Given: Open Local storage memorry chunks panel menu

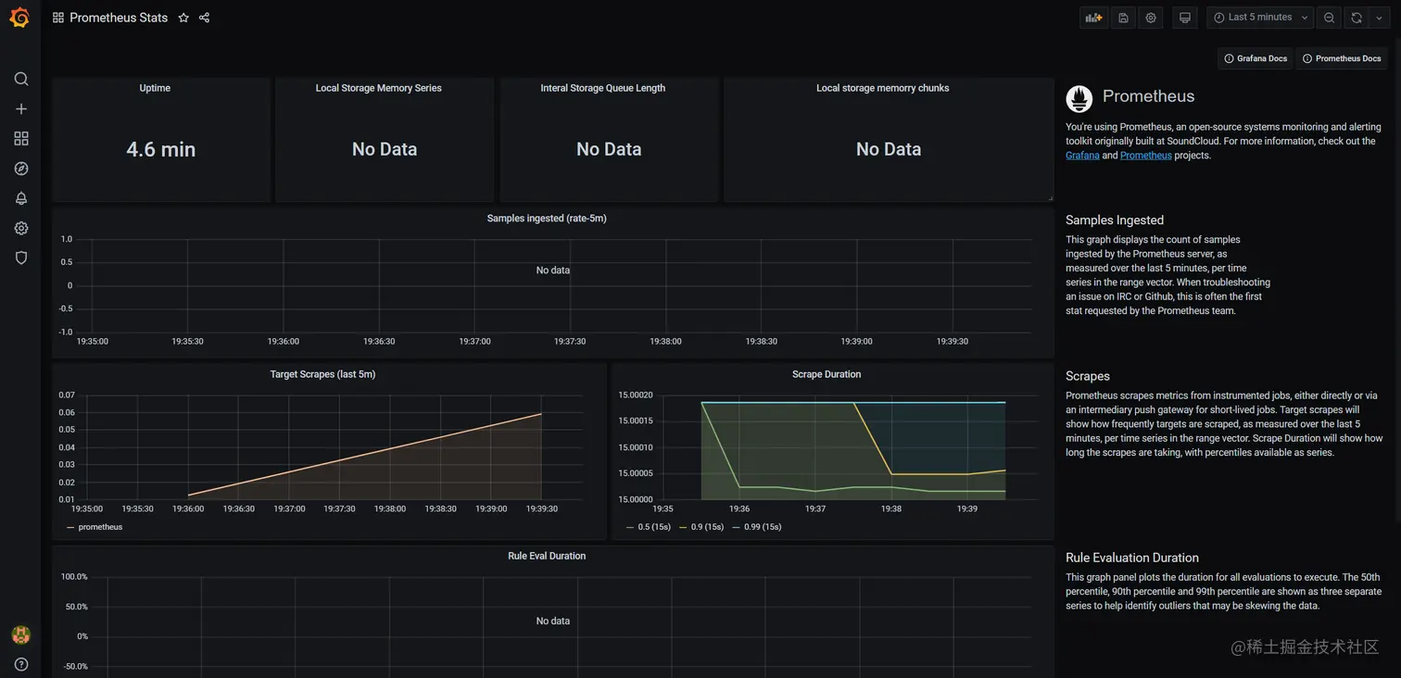Looking at the screenshot, I should click(x=882, y=88).
